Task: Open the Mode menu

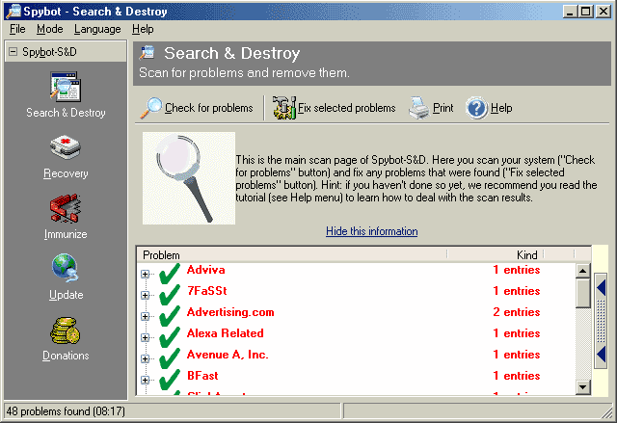Action: pos(49,29)
